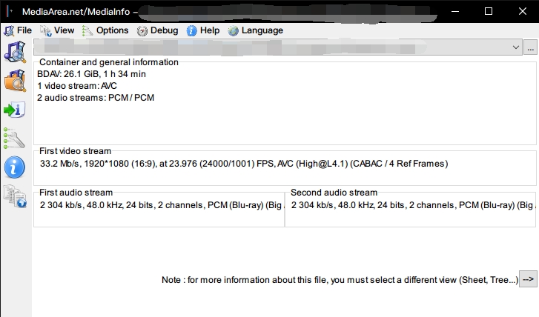
Task: Open the Language menu
Action: pos(255,30)
